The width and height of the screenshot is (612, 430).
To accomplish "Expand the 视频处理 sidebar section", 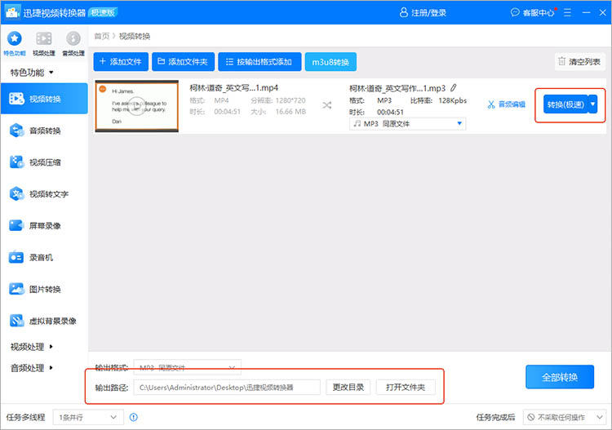I will pos(32,347).
